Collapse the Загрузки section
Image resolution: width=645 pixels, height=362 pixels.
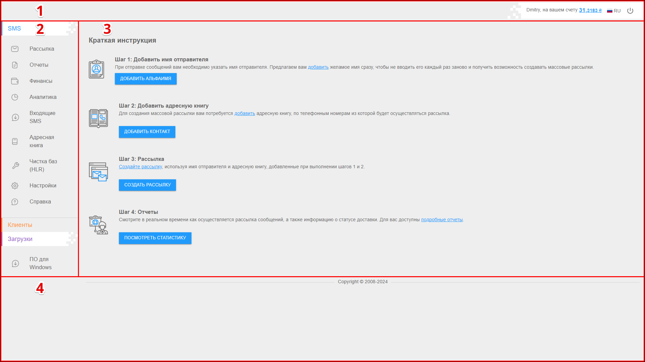pos(20,239)
